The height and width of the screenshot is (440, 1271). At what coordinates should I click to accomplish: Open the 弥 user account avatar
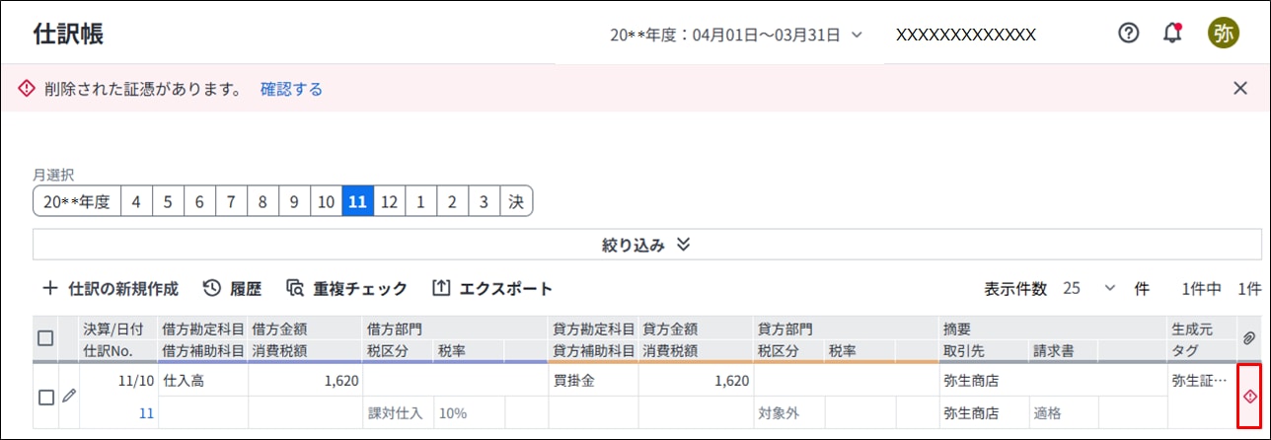tap(1224, 33)
